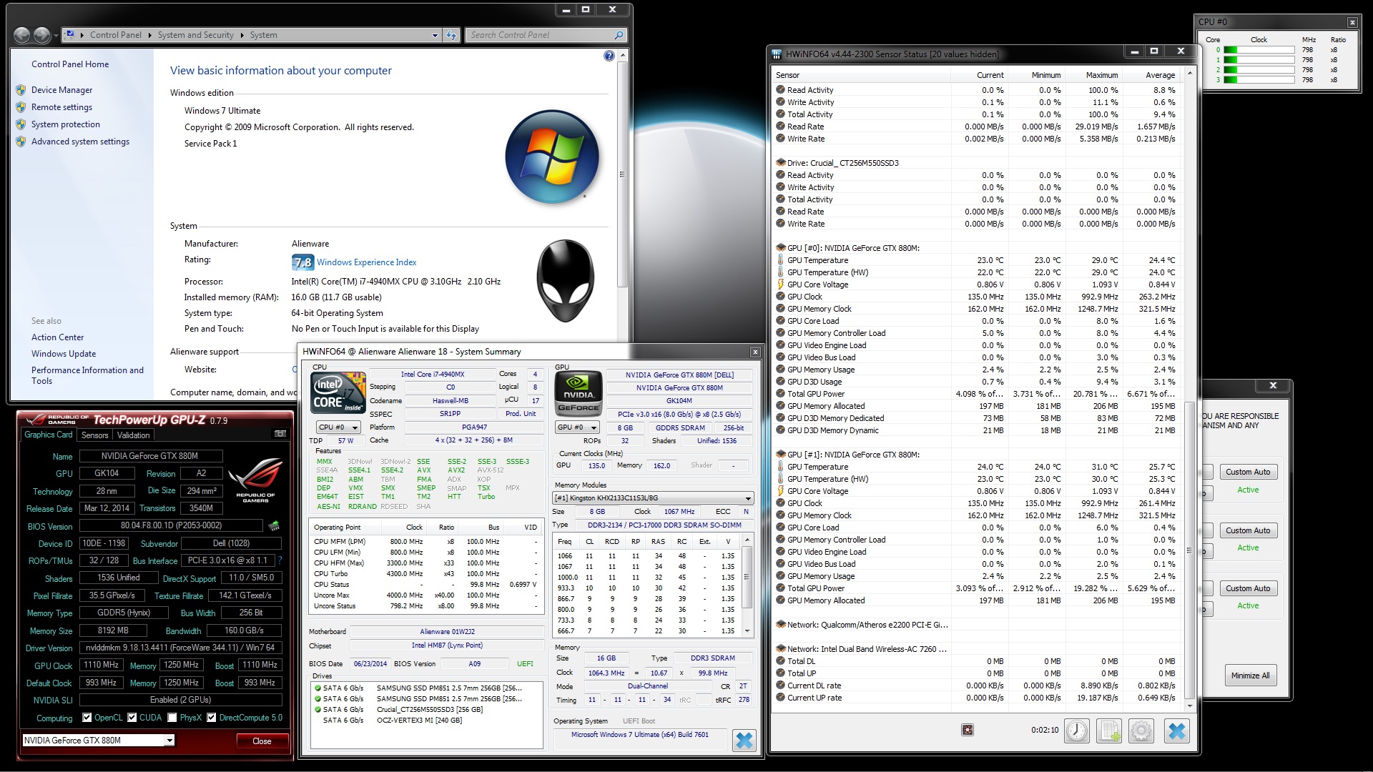Click blue X icon in HWiNFO sensor status
The image size is (1373, 772).
[1176, 731]
